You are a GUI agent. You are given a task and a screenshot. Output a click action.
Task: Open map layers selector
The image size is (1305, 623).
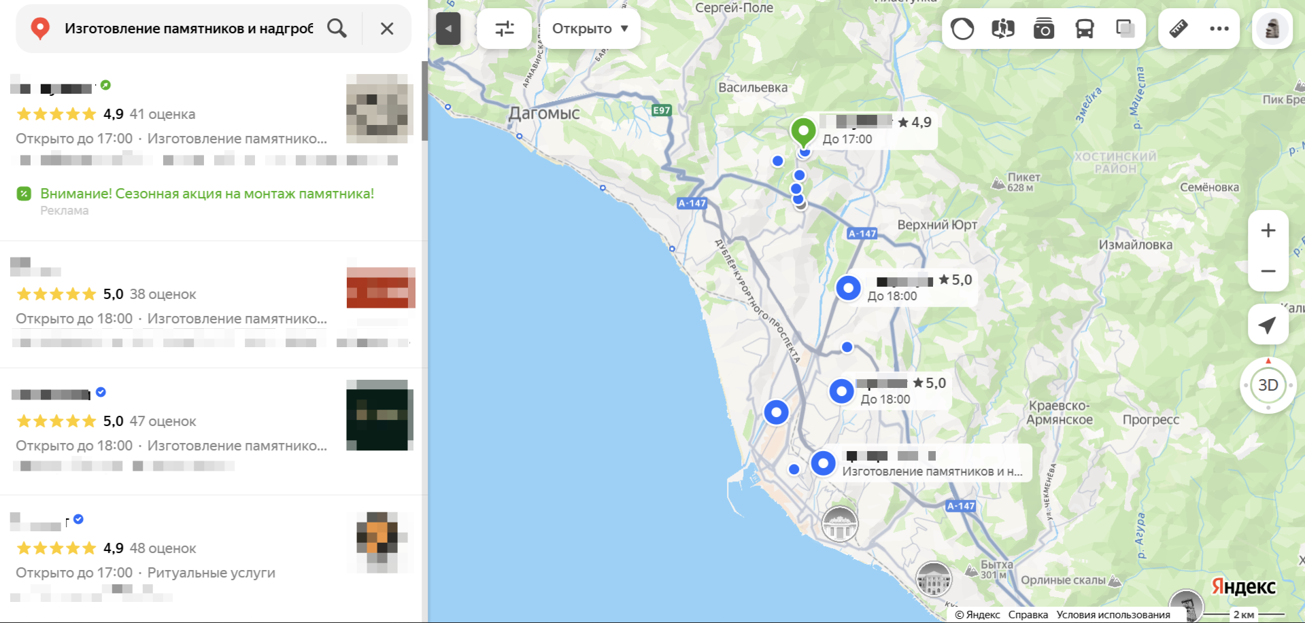pyautogui.click(x=1125, y=29)
